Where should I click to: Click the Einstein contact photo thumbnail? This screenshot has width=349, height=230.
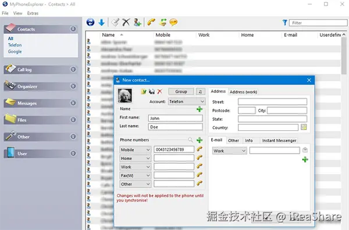click(x=124, y=95)
